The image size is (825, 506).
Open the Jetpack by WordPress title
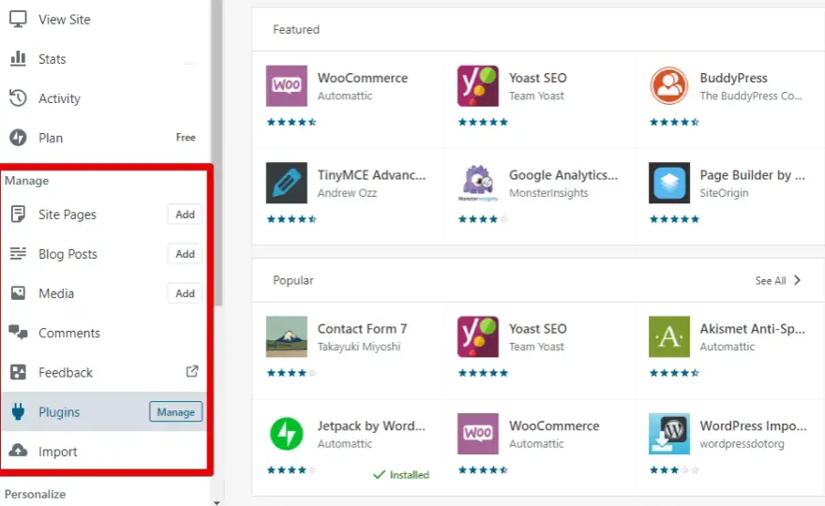coord(371,425)
